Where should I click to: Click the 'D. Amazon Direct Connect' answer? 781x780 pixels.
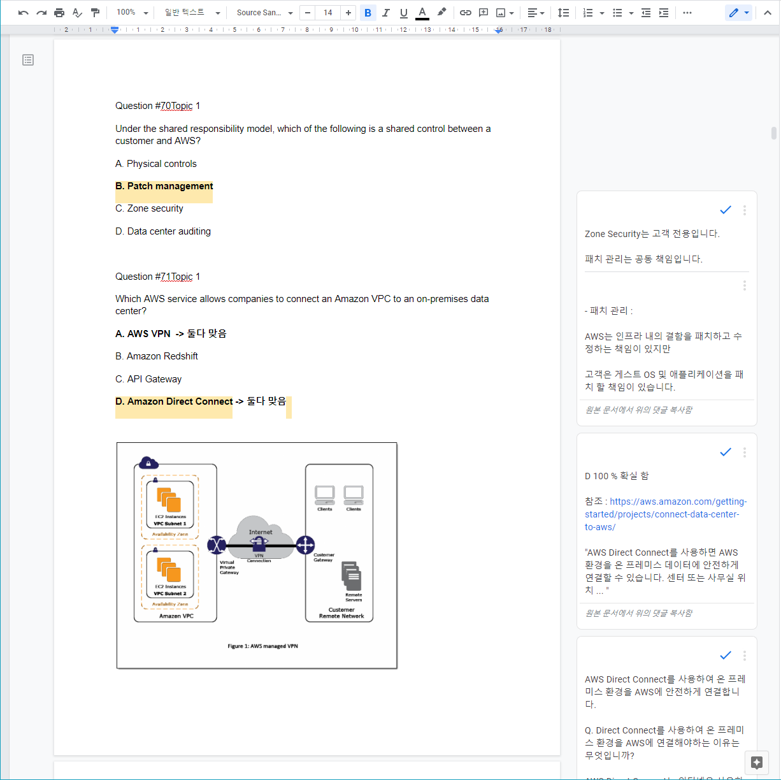(174, 401)
